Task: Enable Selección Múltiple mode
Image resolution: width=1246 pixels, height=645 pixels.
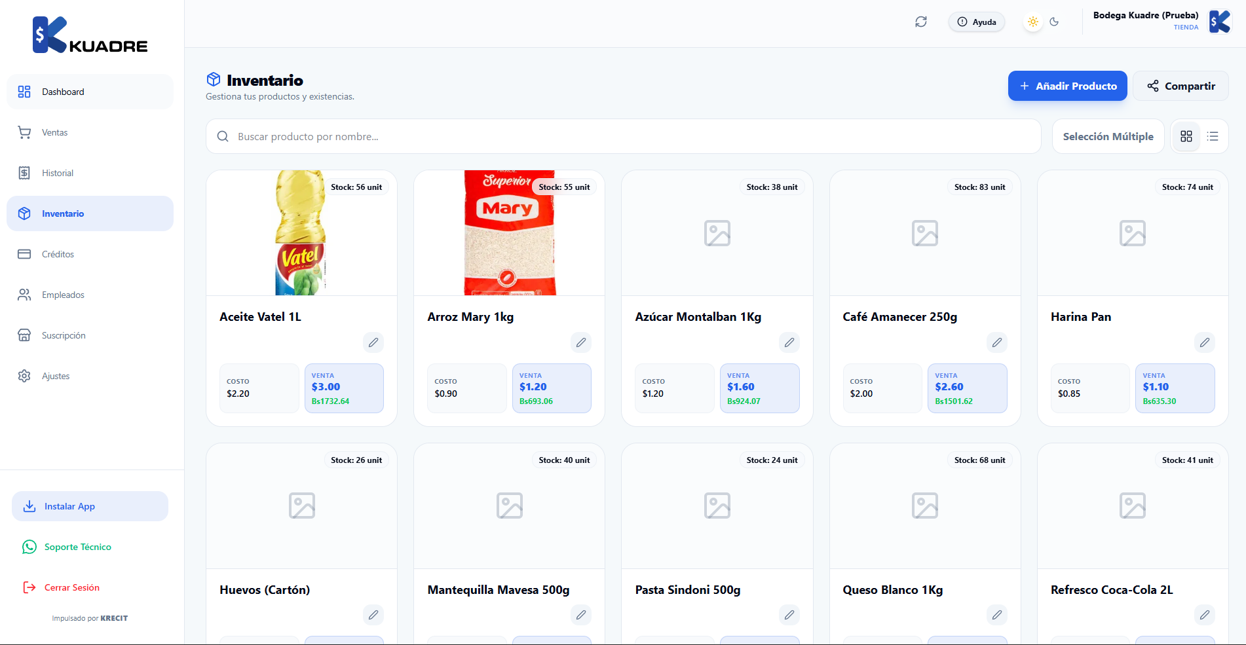Action: pos(1108,136)
